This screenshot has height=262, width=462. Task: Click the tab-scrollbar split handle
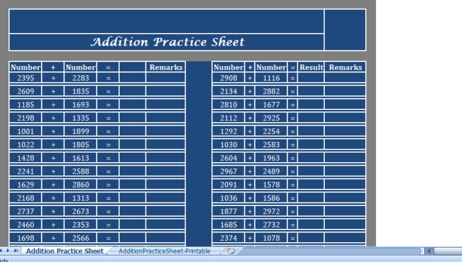422,251
